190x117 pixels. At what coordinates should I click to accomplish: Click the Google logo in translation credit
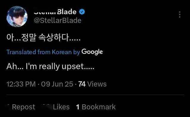pyautogui.click(x=92, y=52)
